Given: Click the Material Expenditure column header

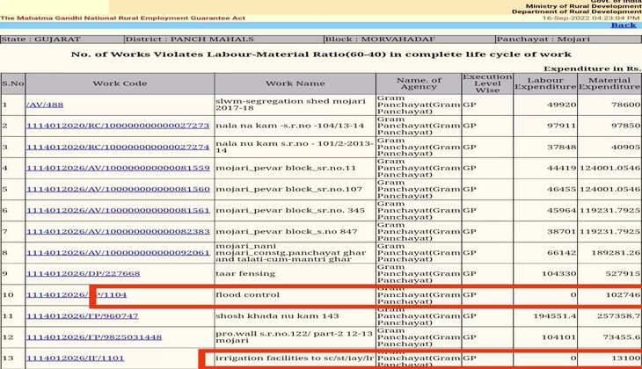Looking at the screenshot, I should point(609,83).
